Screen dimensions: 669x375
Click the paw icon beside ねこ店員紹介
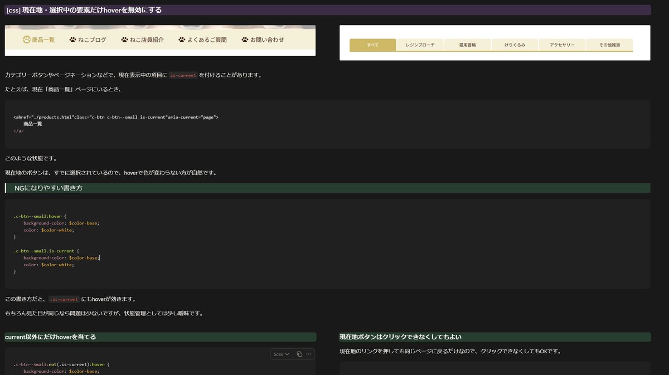(124, 40)
